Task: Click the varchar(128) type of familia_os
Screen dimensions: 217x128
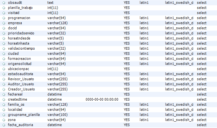Action: 58,104
